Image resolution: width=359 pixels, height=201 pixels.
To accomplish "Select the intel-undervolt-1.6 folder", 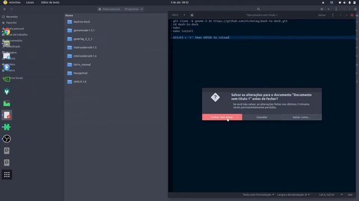I will [x=85, y=56].
